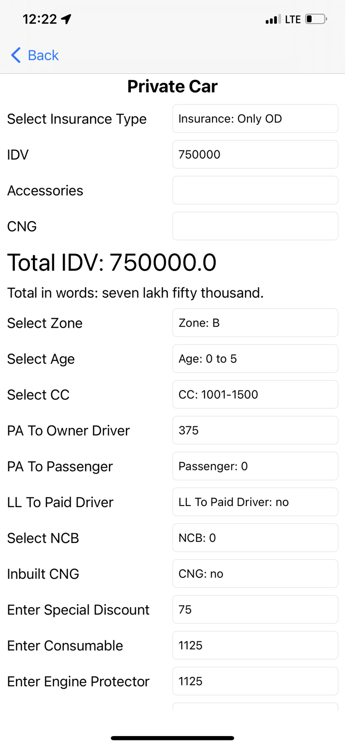Edit the IDV field containing 750000
Screen dimensions: 345x747
(x=255, y=154)
